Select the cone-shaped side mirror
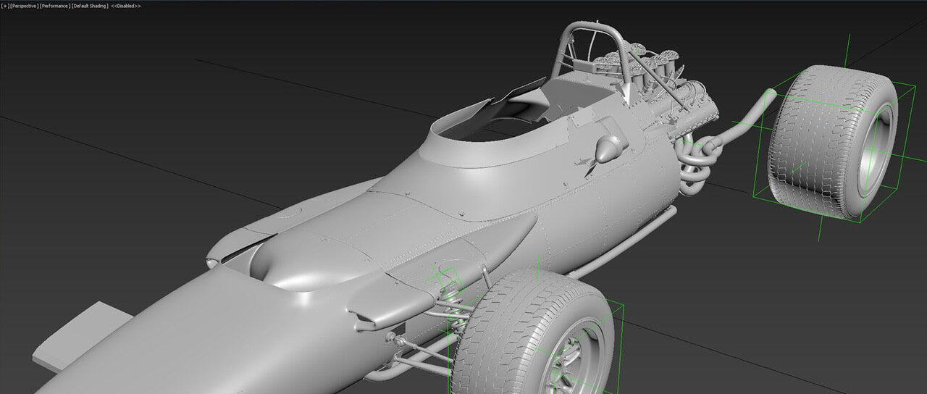927x394 pixels. (x=607, y=148)
